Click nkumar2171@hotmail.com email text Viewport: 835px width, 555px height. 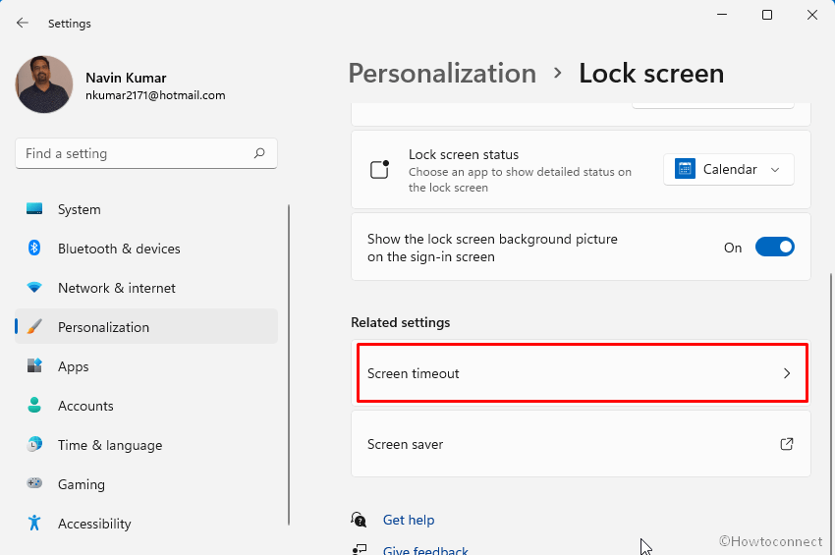point(155,95)
